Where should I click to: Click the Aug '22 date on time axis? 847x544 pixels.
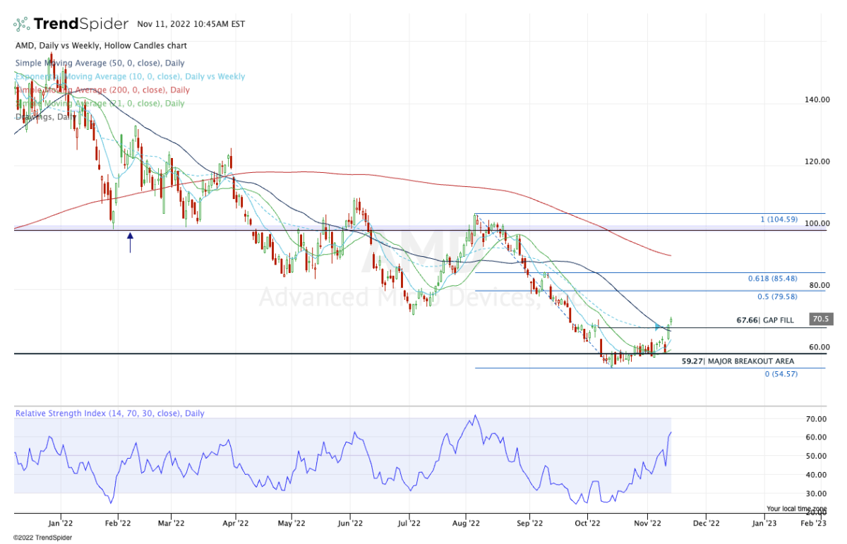point(467,524)
